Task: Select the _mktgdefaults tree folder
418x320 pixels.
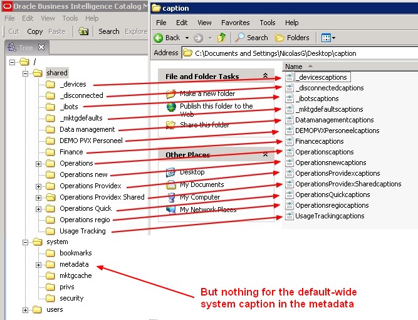Action: [81, 118]
